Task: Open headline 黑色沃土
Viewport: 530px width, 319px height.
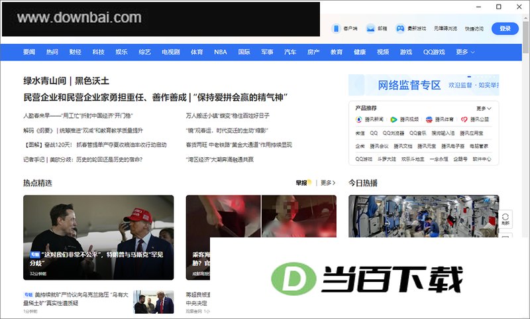Action: (92, 81)
